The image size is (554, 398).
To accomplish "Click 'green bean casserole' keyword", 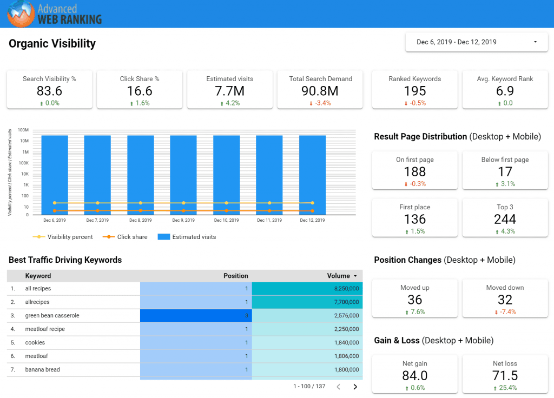I will click(x=52, y=315).
